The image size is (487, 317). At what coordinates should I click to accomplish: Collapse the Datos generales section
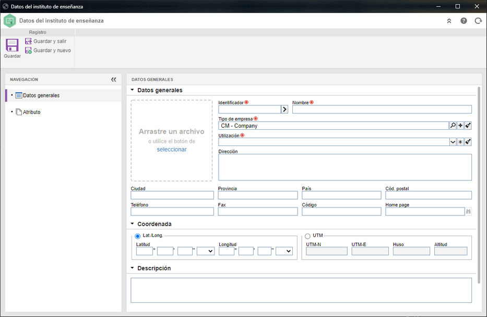coord(132,90)
